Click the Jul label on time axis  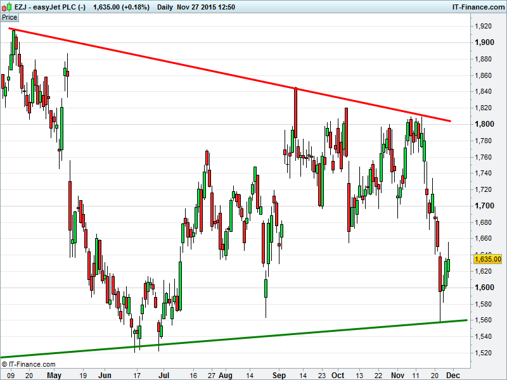click(x=164, y=374)
